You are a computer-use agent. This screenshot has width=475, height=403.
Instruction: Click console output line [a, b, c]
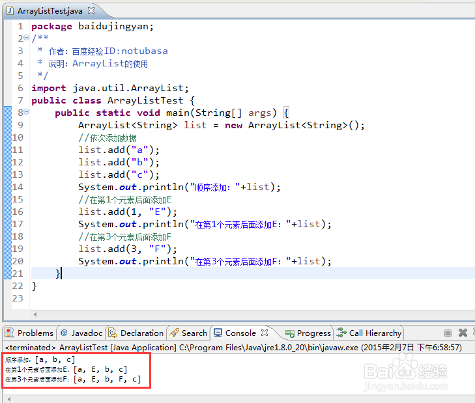tap(40, 359)
